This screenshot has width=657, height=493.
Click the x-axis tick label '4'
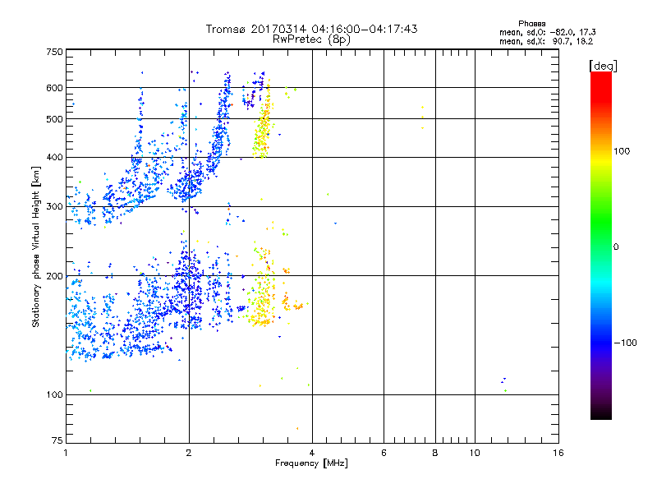click(x=312, y=453)
